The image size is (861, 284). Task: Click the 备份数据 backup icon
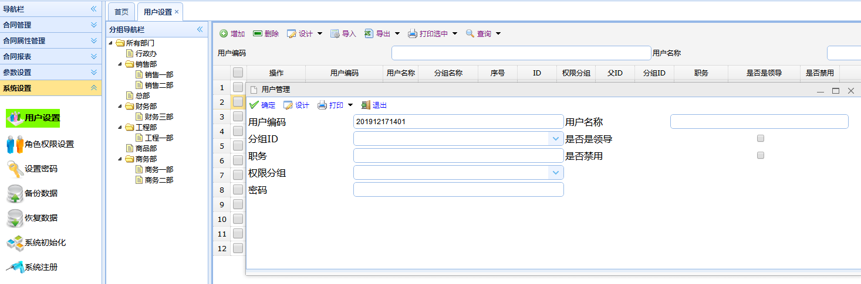coord(15,193)
